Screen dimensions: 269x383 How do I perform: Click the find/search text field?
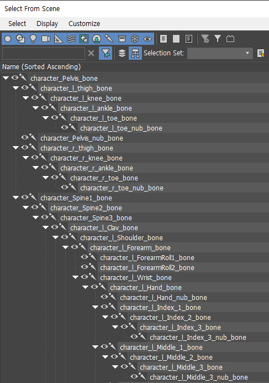pos(44,53)
